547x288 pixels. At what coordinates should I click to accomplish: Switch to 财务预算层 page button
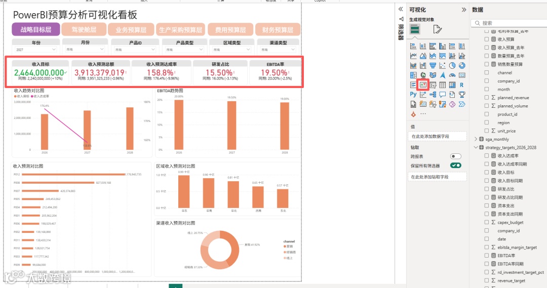(x=278, y=30)
